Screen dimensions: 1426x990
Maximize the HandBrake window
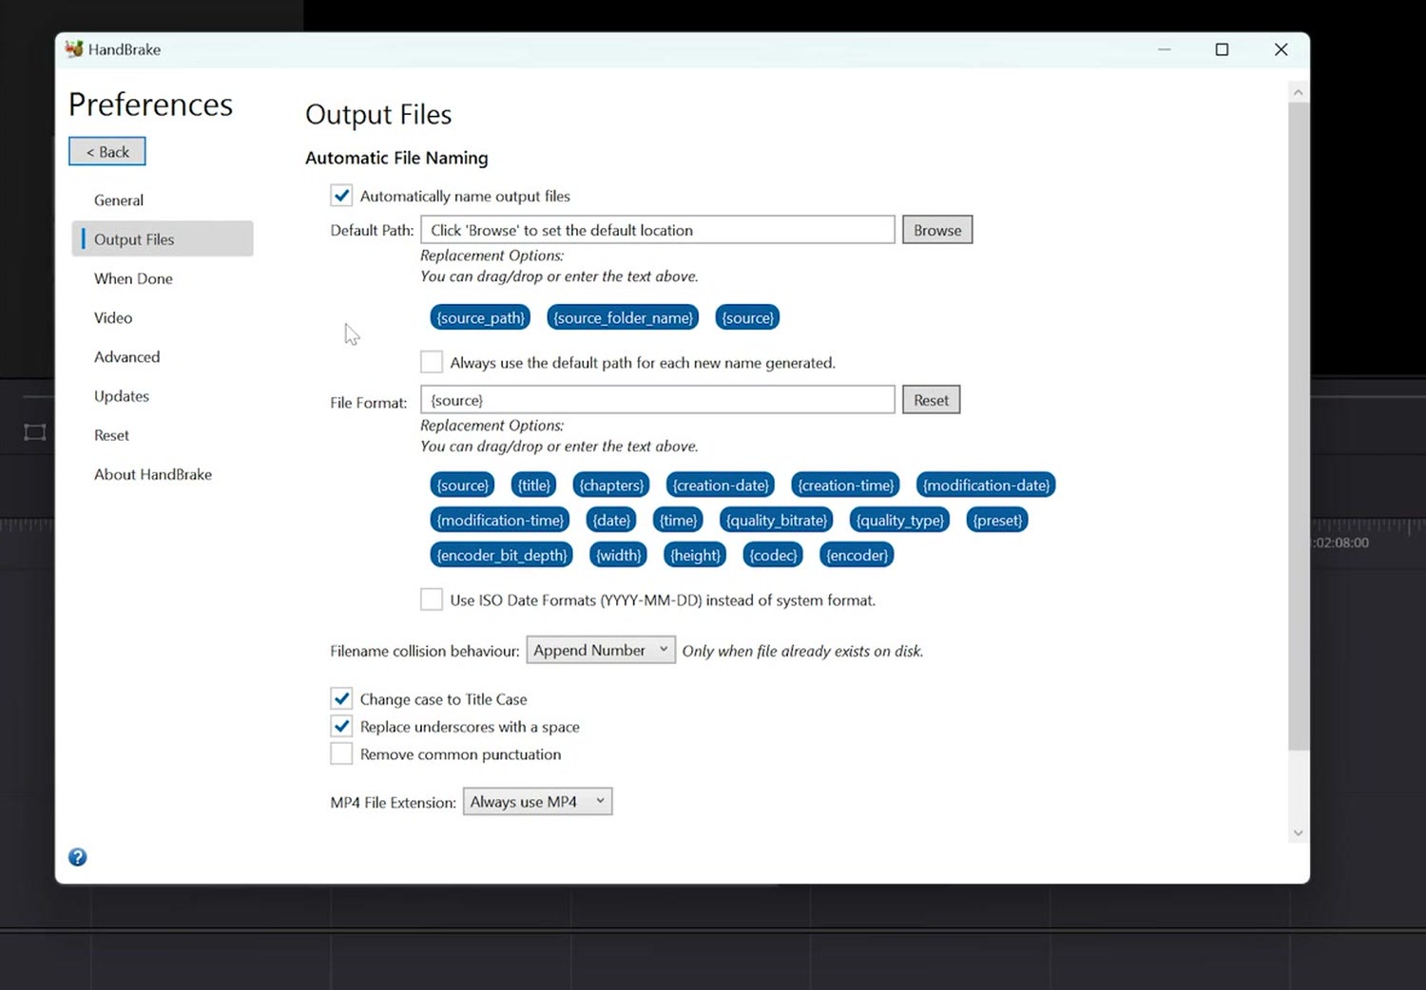1222,49
